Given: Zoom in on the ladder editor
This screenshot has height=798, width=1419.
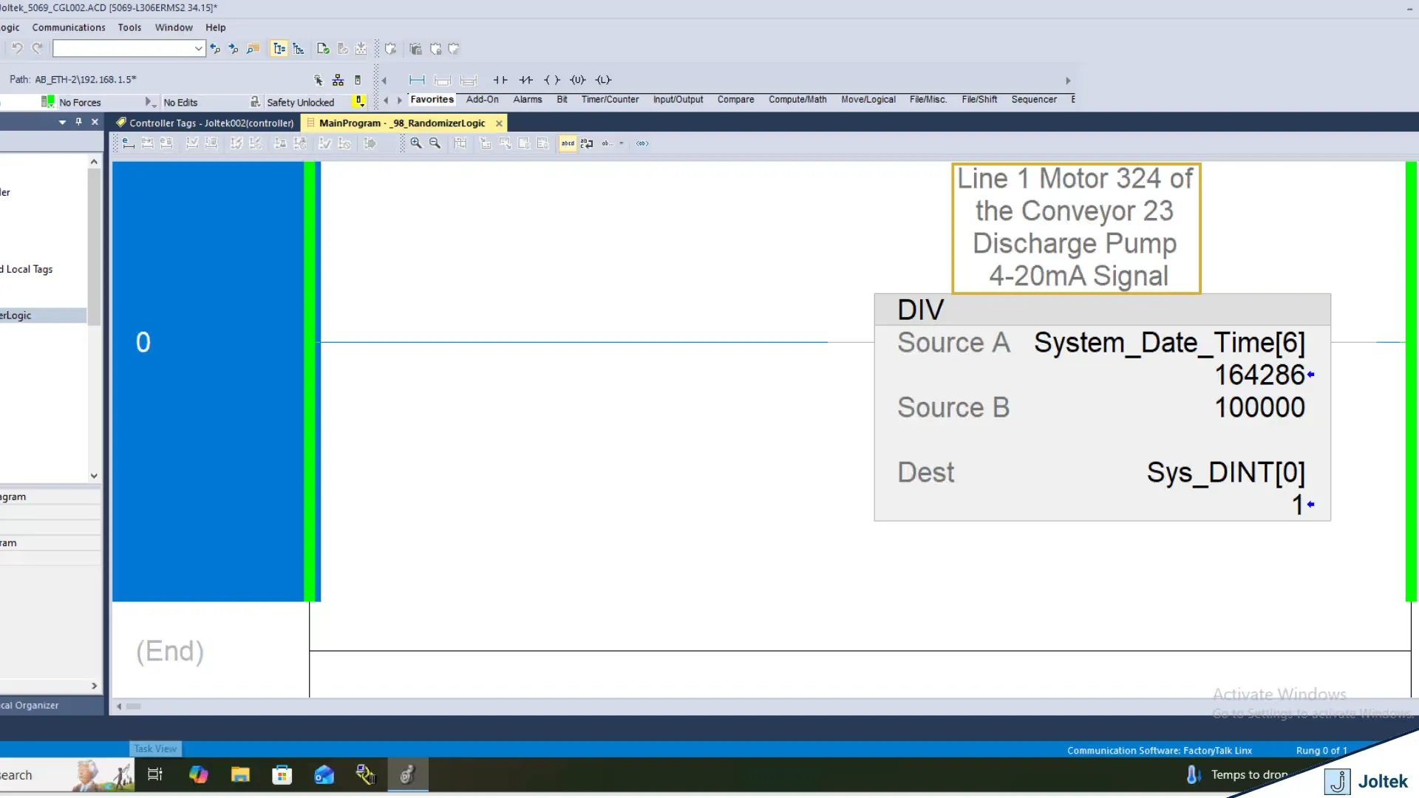Looking at the screenshot, I should [416, 143].
